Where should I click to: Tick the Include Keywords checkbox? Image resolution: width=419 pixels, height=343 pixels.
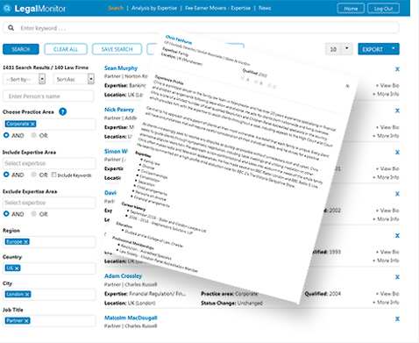pyautogui.click(x=53, y=175)
